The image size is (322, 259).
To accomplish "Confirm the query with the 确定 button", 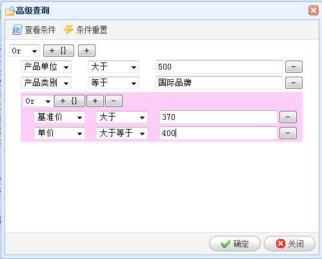I will click(235, 244).
